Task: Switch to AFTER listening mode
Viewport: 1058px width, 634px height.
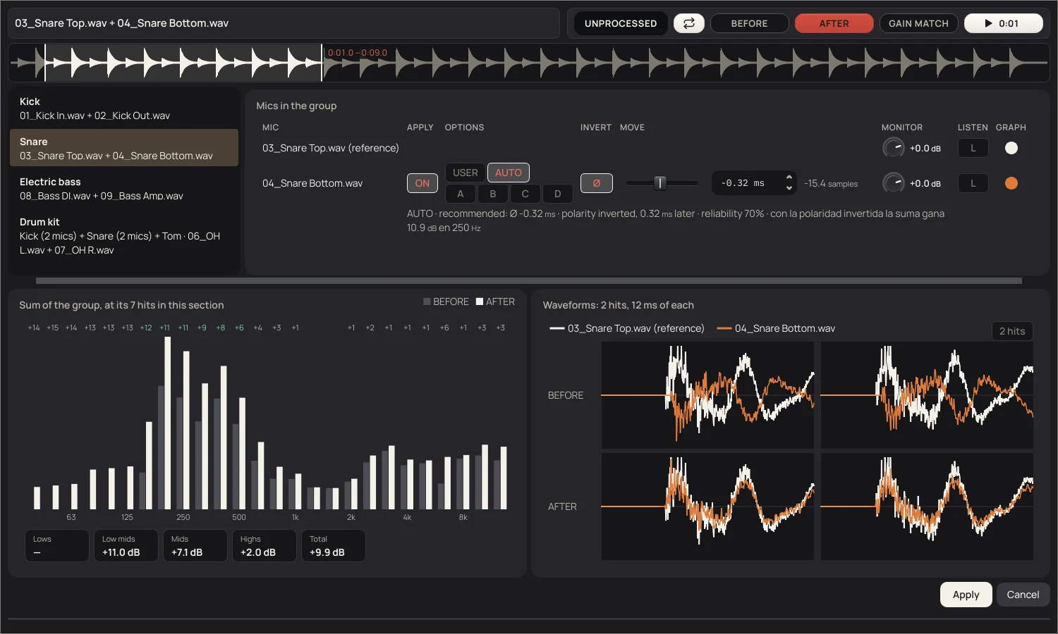Action: 834,23
